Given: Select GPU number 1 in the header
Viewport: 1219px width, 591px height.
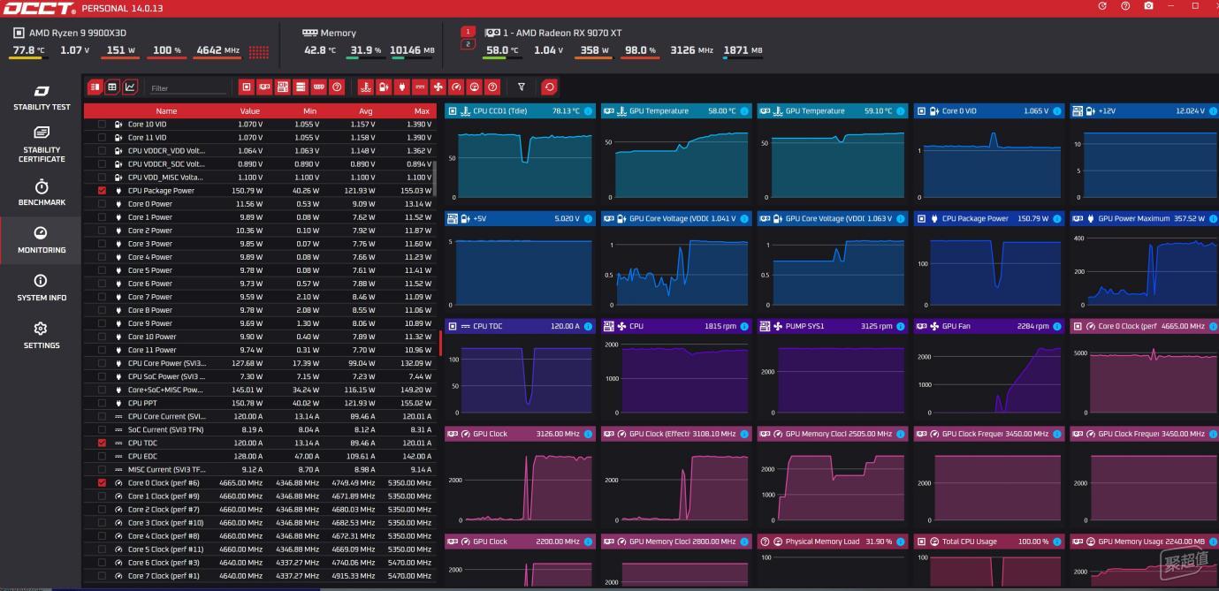Looking at the screenshot, I should click(469, 32).
